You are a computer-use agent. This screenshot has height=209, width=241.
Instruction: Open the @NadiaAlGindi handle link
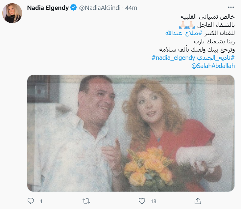(x=100, y=8)
